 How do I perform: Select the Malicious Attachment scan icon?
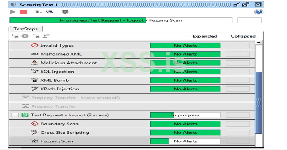click(x=35, y=63)
